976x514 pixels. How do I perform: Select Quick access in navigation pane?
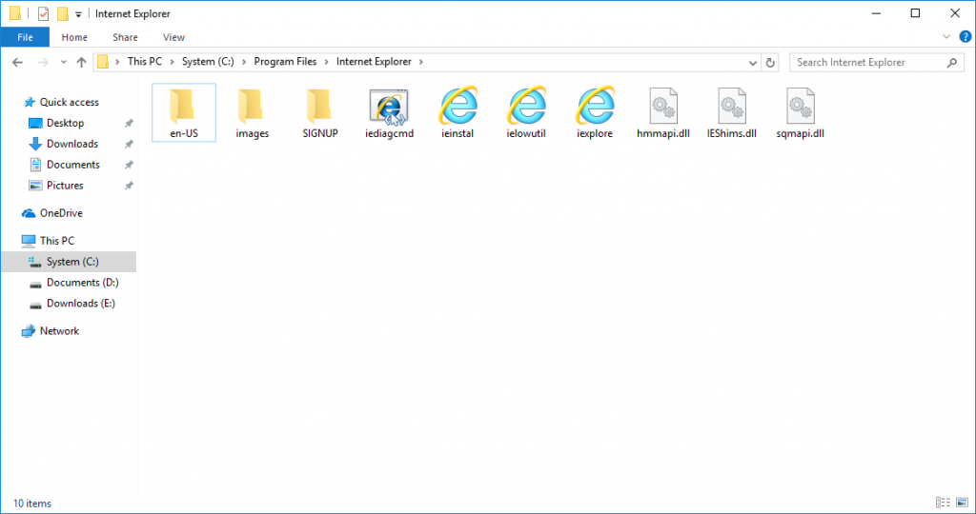[x=69, y=102]
